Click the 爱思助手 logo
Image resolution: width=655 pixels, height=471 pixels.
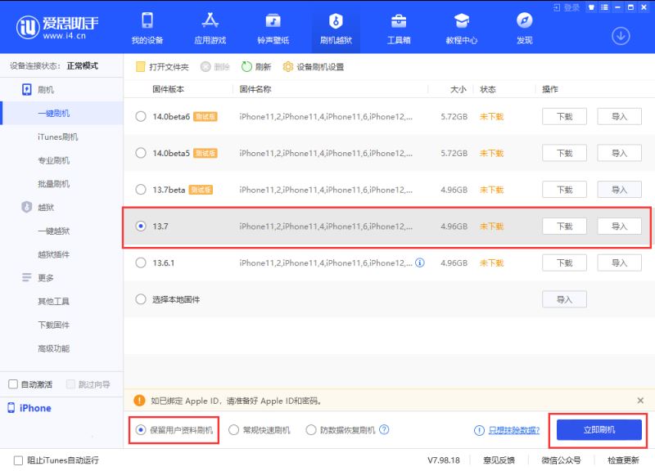tap(57, 28)
